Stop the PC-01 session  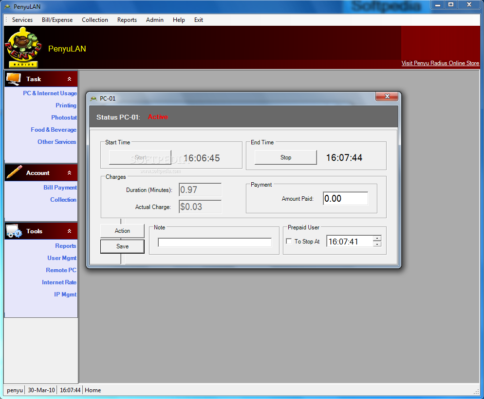[x=285, y=157]
